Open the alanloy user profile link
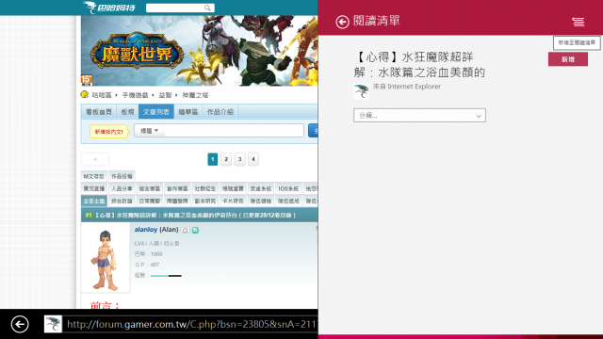 click(146, 230)
